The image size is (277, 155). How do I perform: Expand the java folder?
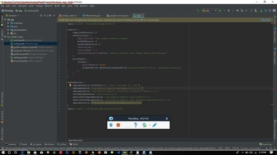point(8,27)
